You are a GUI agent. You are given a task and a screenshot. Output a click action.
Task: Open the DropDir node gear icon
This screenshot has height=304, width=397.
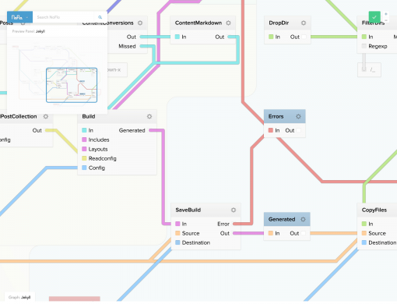(304, 23)
